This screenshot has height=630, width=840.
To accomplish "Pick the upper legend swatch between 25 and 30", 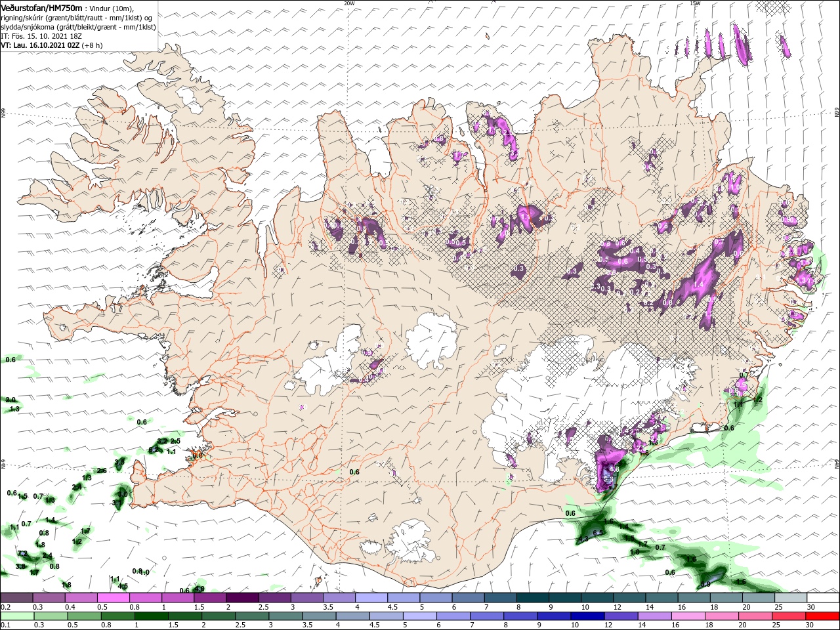I will 790,598.
